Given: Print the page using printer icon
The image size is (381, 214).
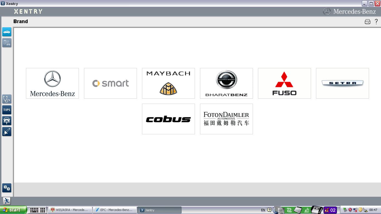Looking at the screenshot, I should click(368, 22).
